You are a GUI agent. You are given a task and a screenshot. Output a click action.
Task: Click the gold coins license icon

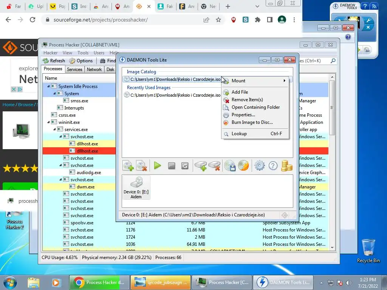[x=286, y=166]
